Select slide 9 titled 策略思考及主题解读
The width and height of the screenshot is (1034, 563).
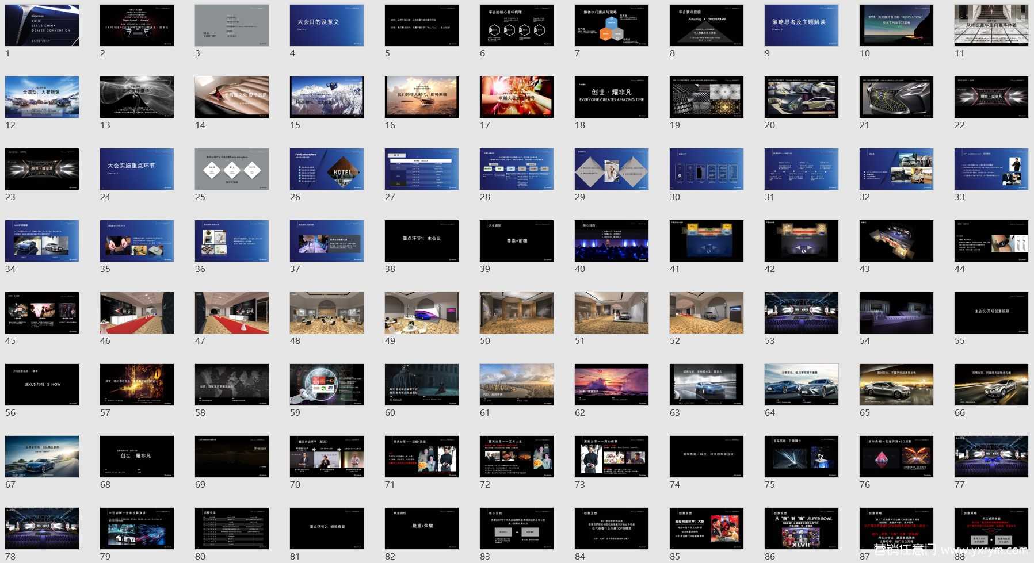pos(802,25)
